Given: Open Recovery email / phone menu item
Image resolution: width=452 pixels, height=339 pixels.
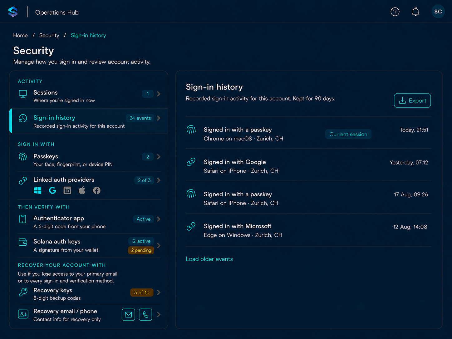Looking at the screenshot, I should point(89,315).
